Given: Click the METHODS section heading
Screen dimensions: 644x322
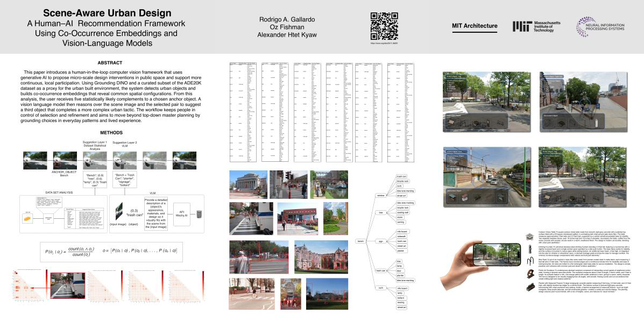Looking at the screenshot, I should [112, 132].
